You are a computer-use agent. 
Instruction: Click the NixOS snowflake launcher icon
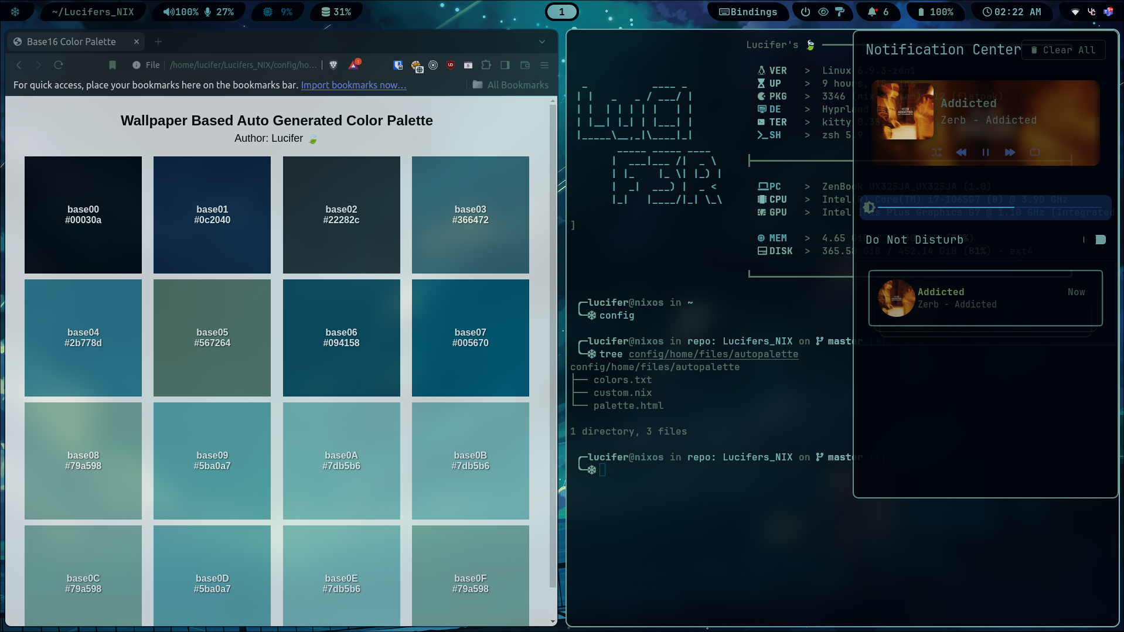pos(16,12)
